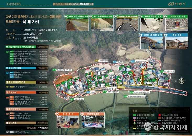Click the 224,000천원 amount on section C header

pyautogui.click(x=43, y=82)
